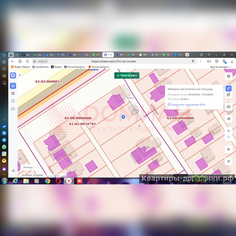Open the share map icon

(x=229, y=119)
